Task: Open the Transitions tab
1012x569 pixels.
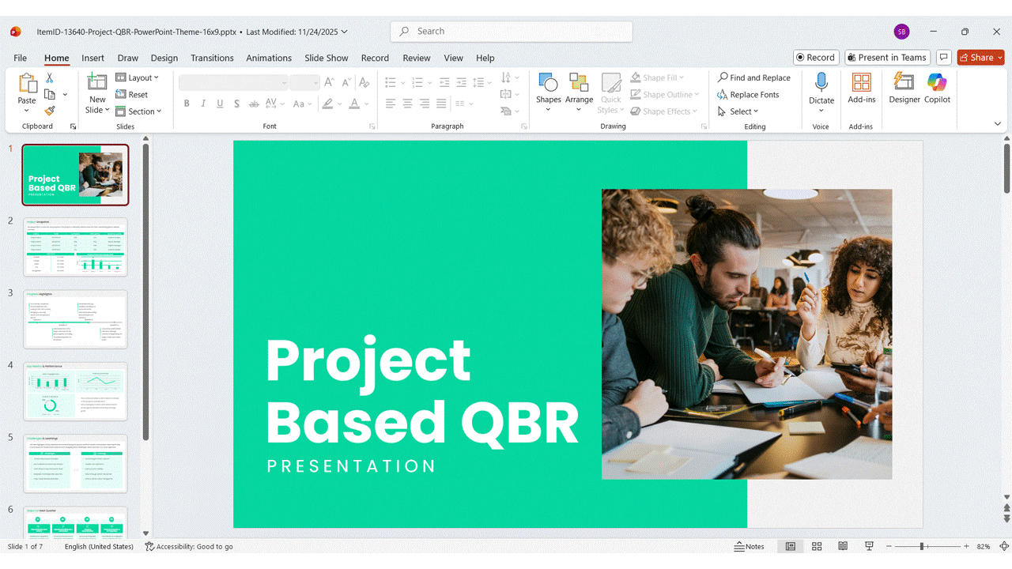Action: (212, 58)
